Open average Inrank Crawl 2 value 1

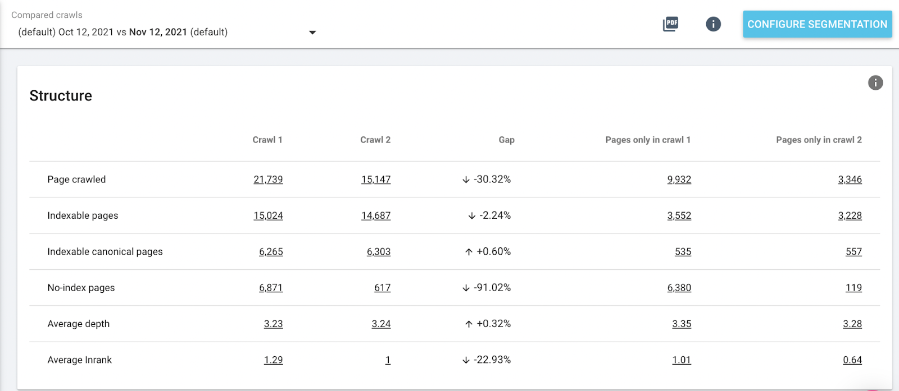388,360
